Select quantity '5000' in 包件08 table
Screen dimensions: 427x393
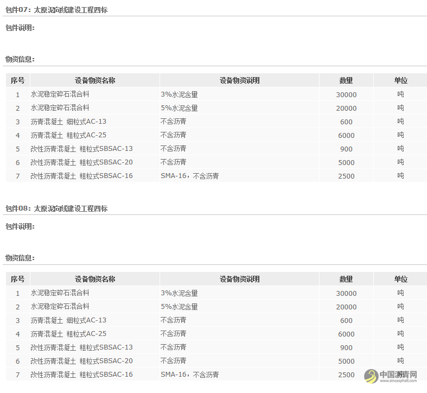(346, 362)
